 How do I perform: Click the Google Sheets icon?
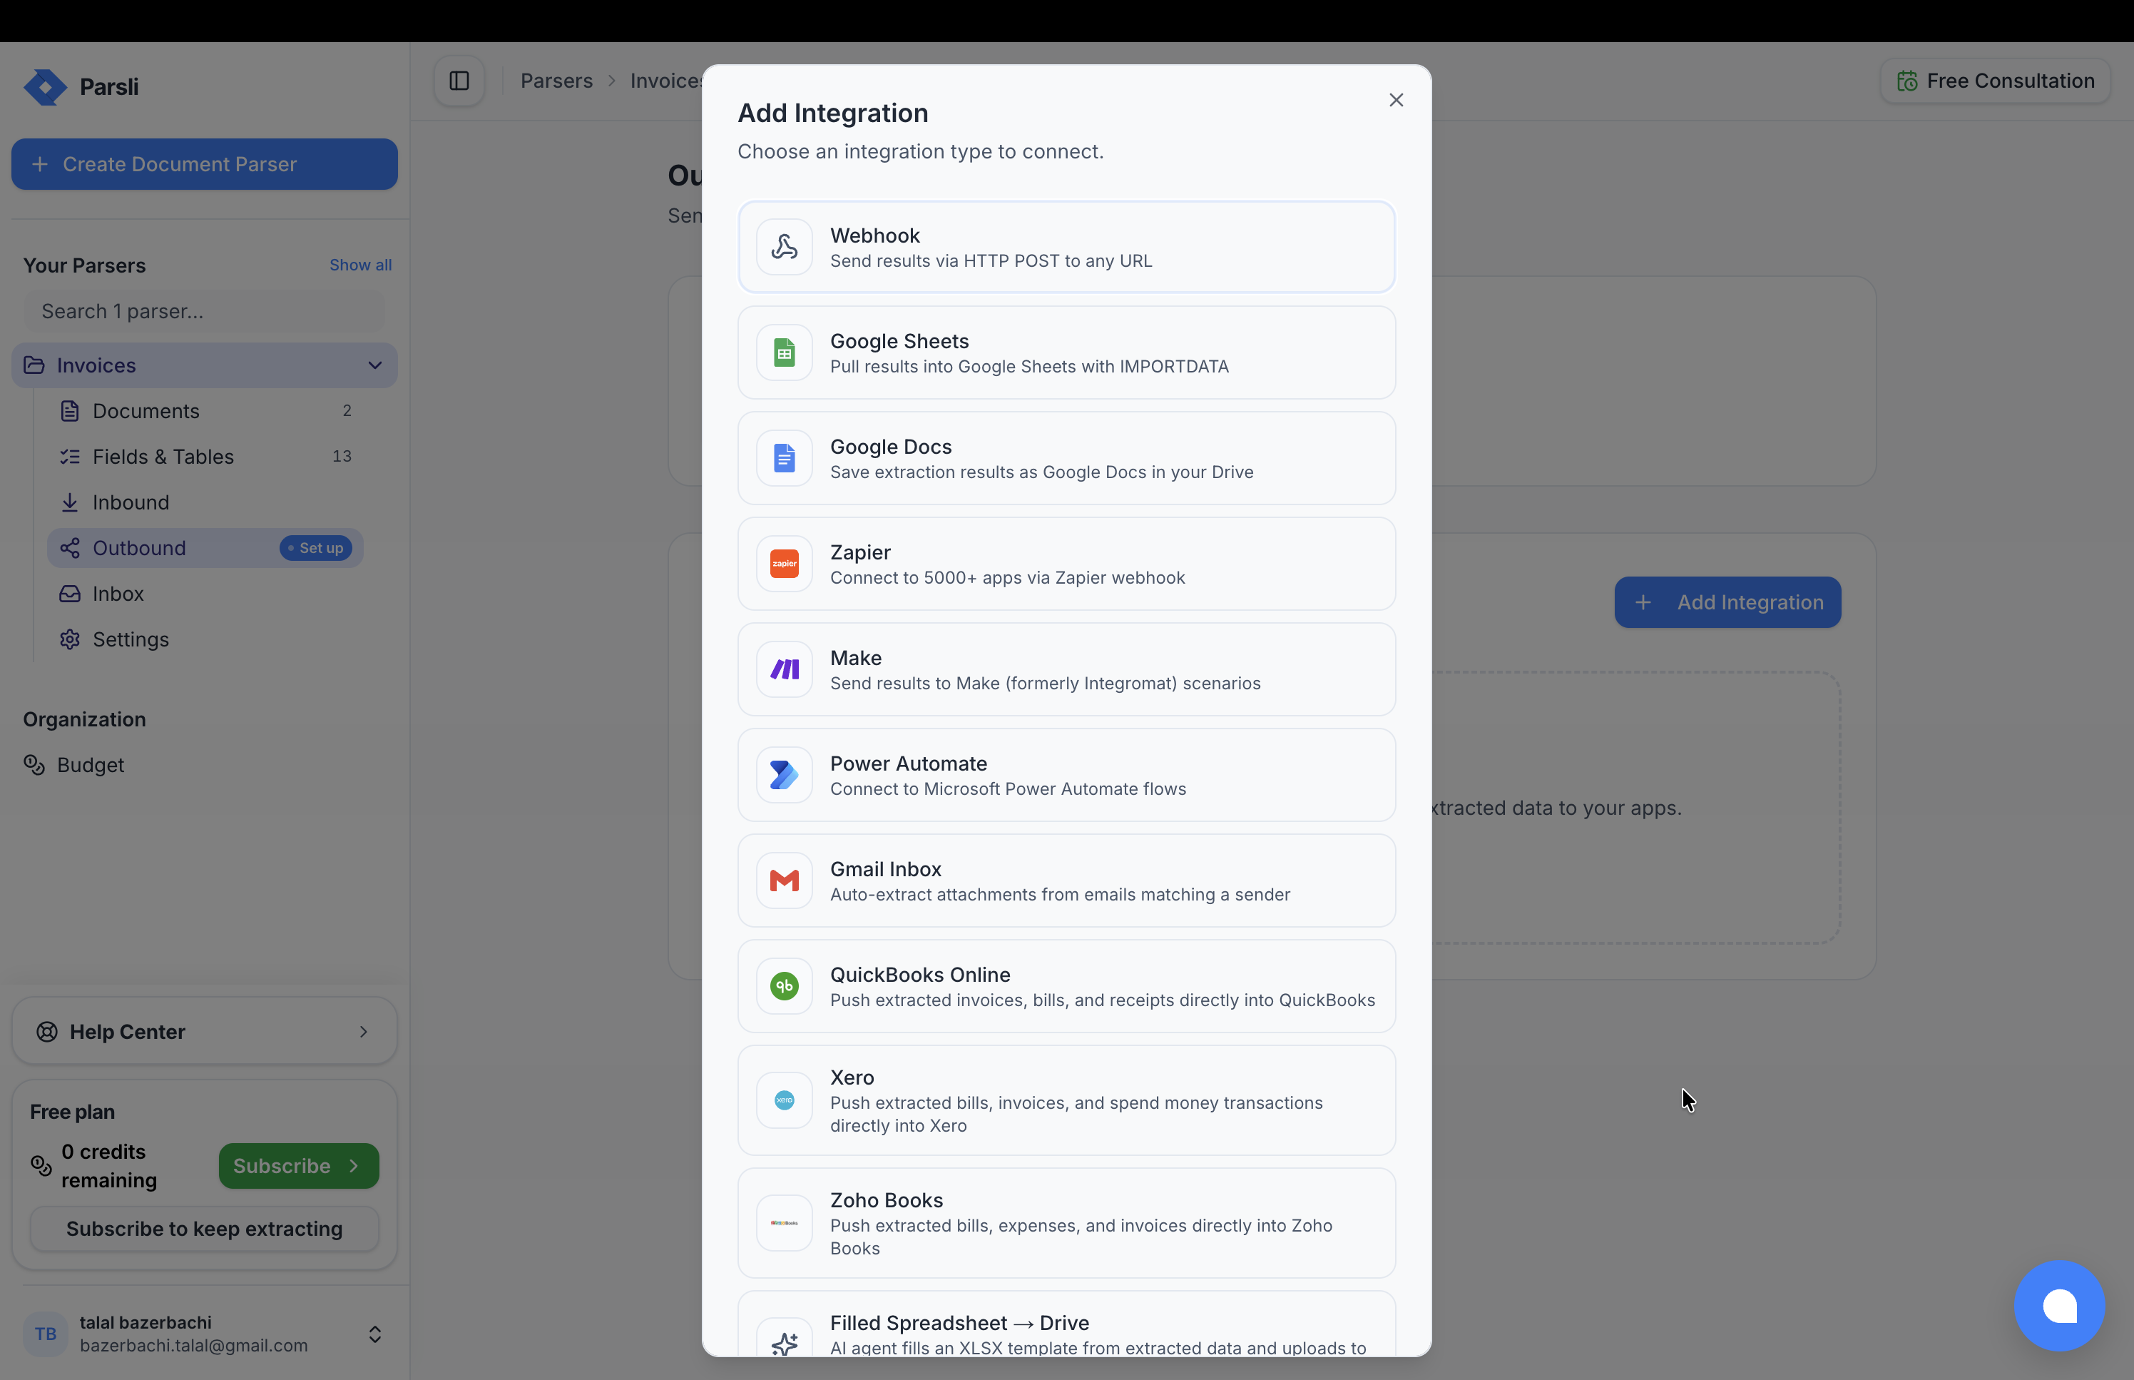tap(784, 352)
